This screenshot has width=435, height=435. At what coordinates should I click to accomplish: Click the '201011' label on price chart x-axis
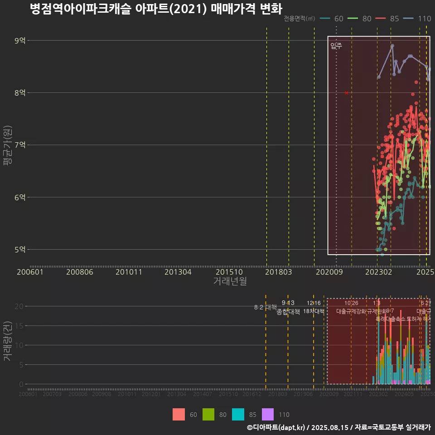[x=129, y=272]
